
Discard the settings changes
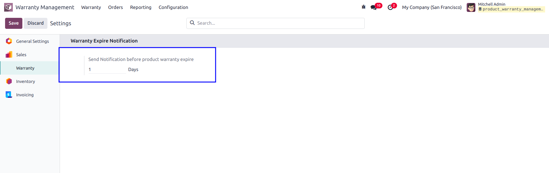(35, 23)
